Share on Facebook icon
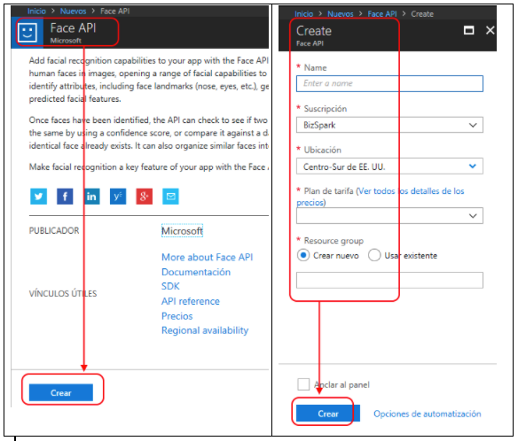 (x=65, y=197)
